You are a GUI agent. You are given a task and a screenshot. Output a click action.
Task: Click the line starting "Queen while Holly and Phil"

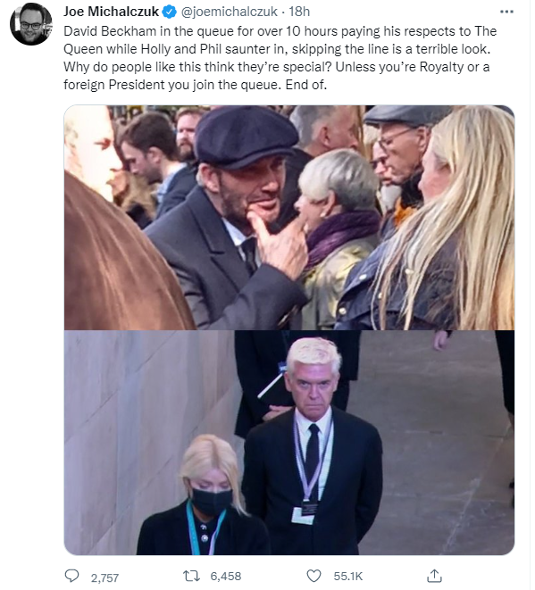coord(277,49)
